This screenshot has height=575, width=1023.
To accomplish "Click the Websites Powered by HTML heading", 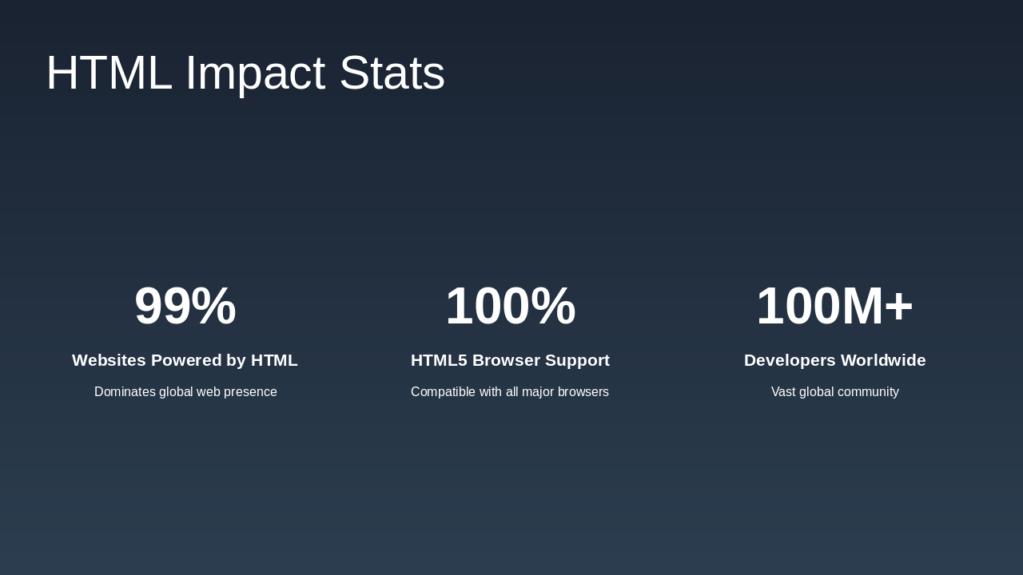I will coord(185,360).
